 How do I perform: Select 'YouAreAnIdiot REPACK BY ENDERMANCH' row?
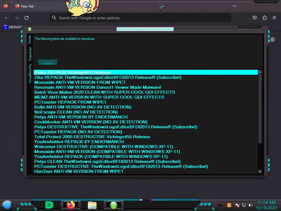tap(146, 142)
